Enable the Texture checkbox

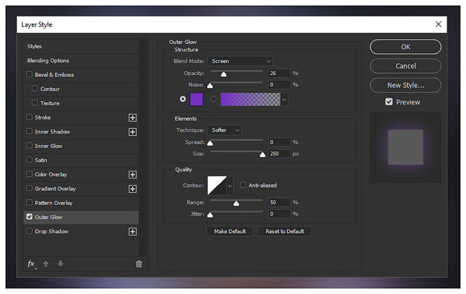[35, 103]
